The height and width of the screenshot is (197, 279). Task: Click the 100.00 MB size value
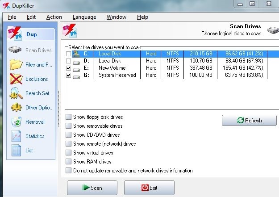pyautogui.click(x=201, y=75)
